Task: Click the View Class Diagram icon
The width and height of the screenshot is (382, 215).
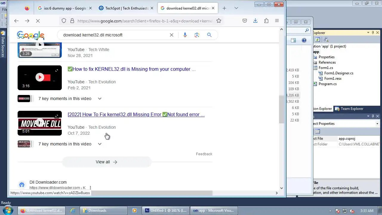Action: point(326,39)
